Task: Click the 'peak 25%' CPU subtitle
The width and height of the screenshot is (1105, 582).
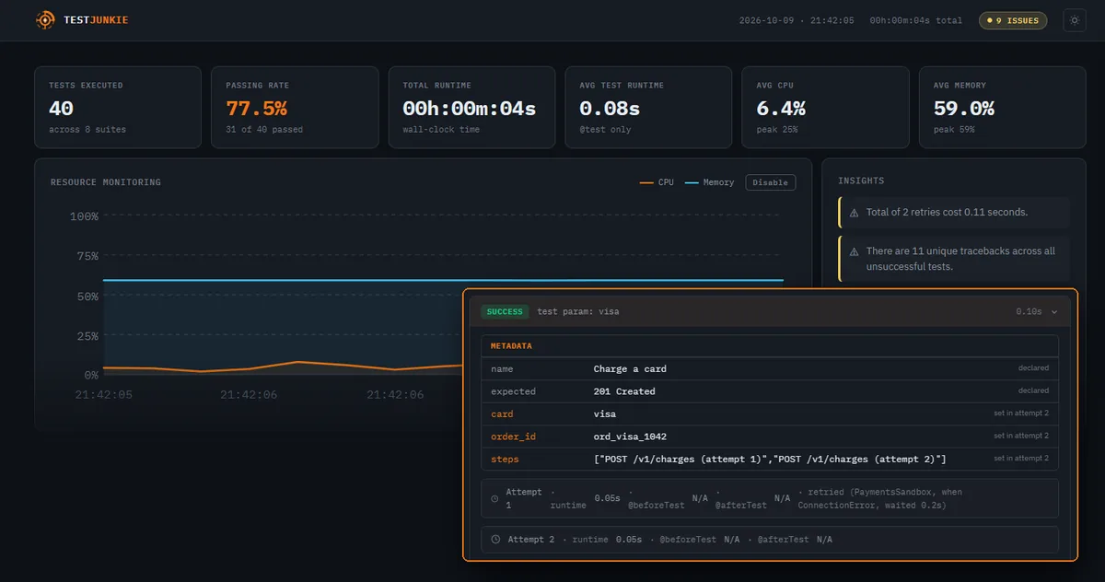Action: click(777, 130)
